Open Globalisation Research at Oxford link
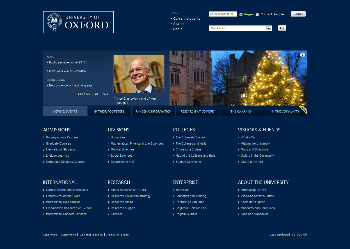Screen dimensions: 350x249 tap(68, 208)
